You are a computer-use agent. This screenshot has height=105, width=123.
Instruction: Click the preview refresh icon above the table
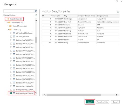118,12
